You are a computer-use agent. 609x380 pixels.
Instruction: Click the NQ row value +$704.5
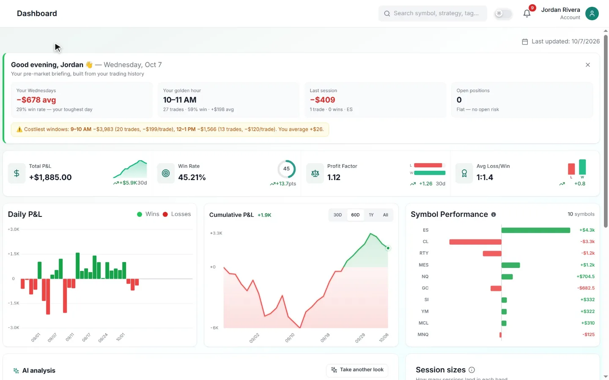coord(586,276)
